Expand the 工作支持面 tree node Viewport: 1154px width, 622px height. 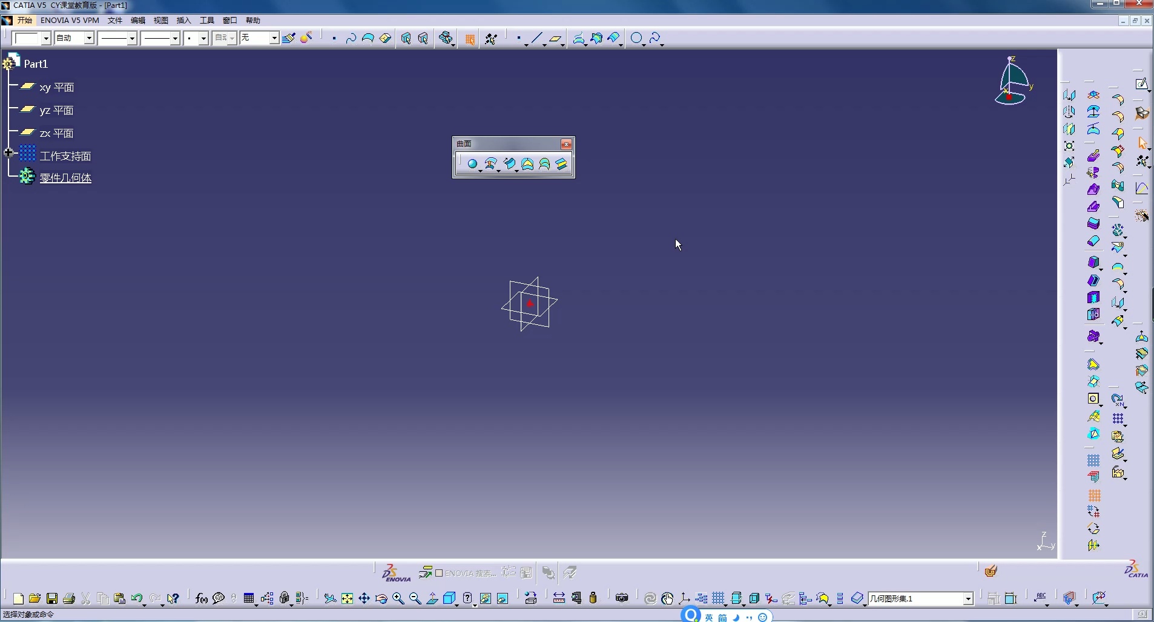coord(8,153)
